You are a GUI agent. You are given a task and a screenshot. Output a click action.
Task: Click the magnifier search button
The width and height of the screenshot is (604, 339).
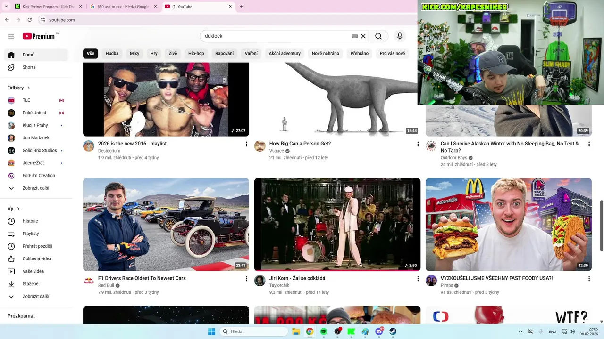[378, 36]
